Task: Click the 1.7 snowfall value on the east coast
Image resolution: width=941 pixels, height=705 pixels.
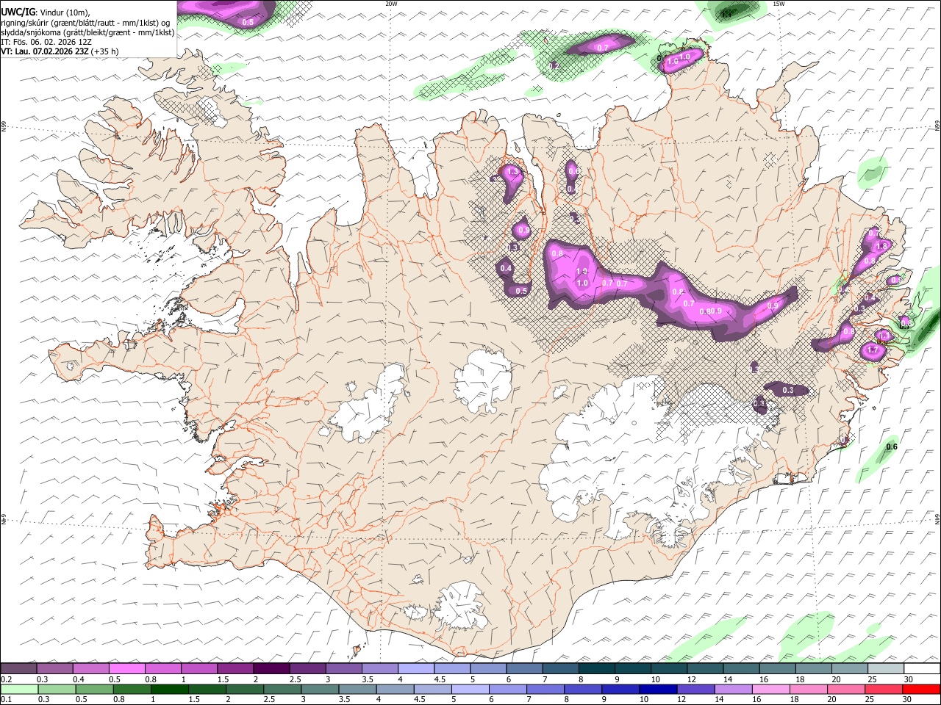Action: click(873, 351)
